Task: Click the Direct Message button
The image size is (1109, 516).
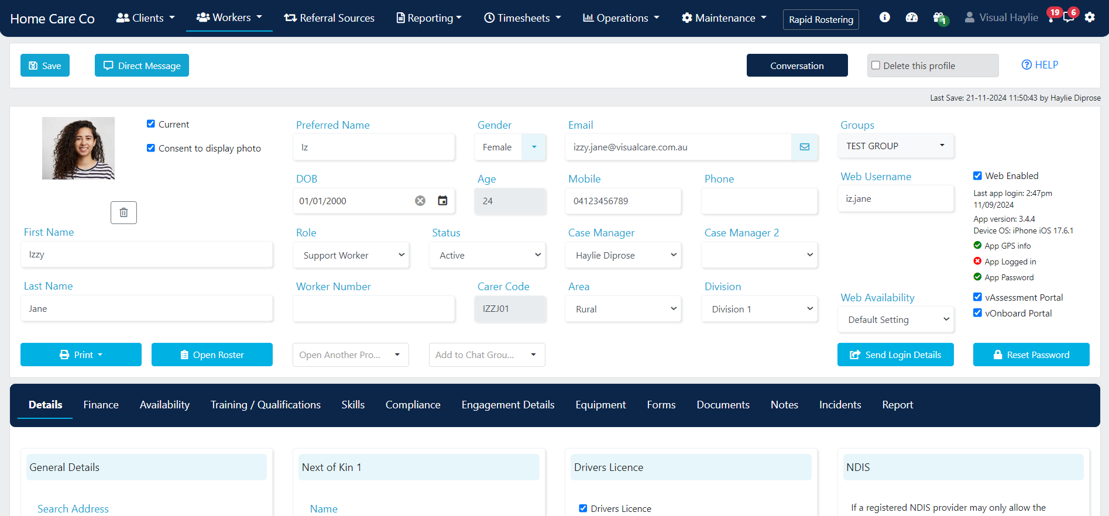Action: click(142, 66)
